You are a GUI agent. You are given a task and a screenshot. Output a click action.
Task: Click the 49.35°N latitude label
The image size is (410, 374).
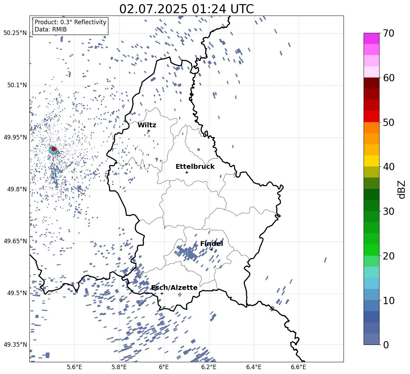pyautogui.click(x=15, y=345)
